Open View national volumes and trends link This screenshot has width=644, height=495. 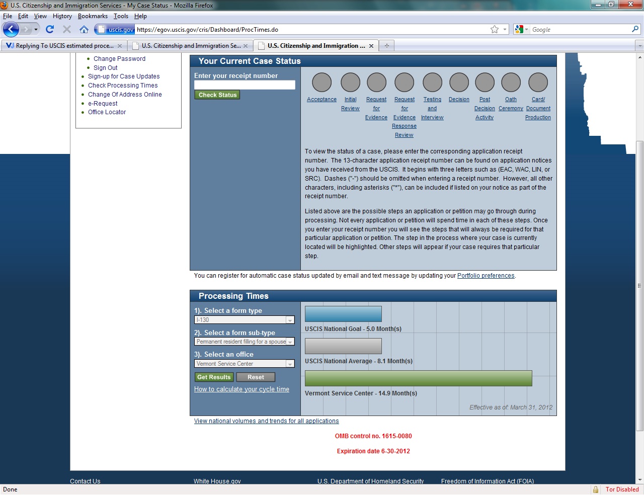click(x=266, y=421)
